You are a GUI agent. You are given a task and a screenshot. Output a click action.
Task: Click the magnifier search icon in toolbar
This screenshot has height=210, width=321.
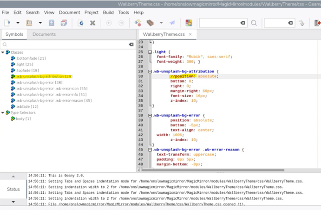(254, 23)
